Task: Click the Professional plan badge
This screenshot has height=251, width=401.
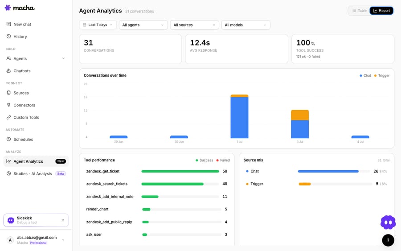Action: point(38,243)
